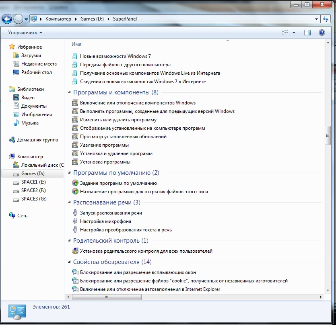Select Библиотеки in the navigation pane
The height and width of the screenshot is (325, 336).
click(x=31, y=89)
